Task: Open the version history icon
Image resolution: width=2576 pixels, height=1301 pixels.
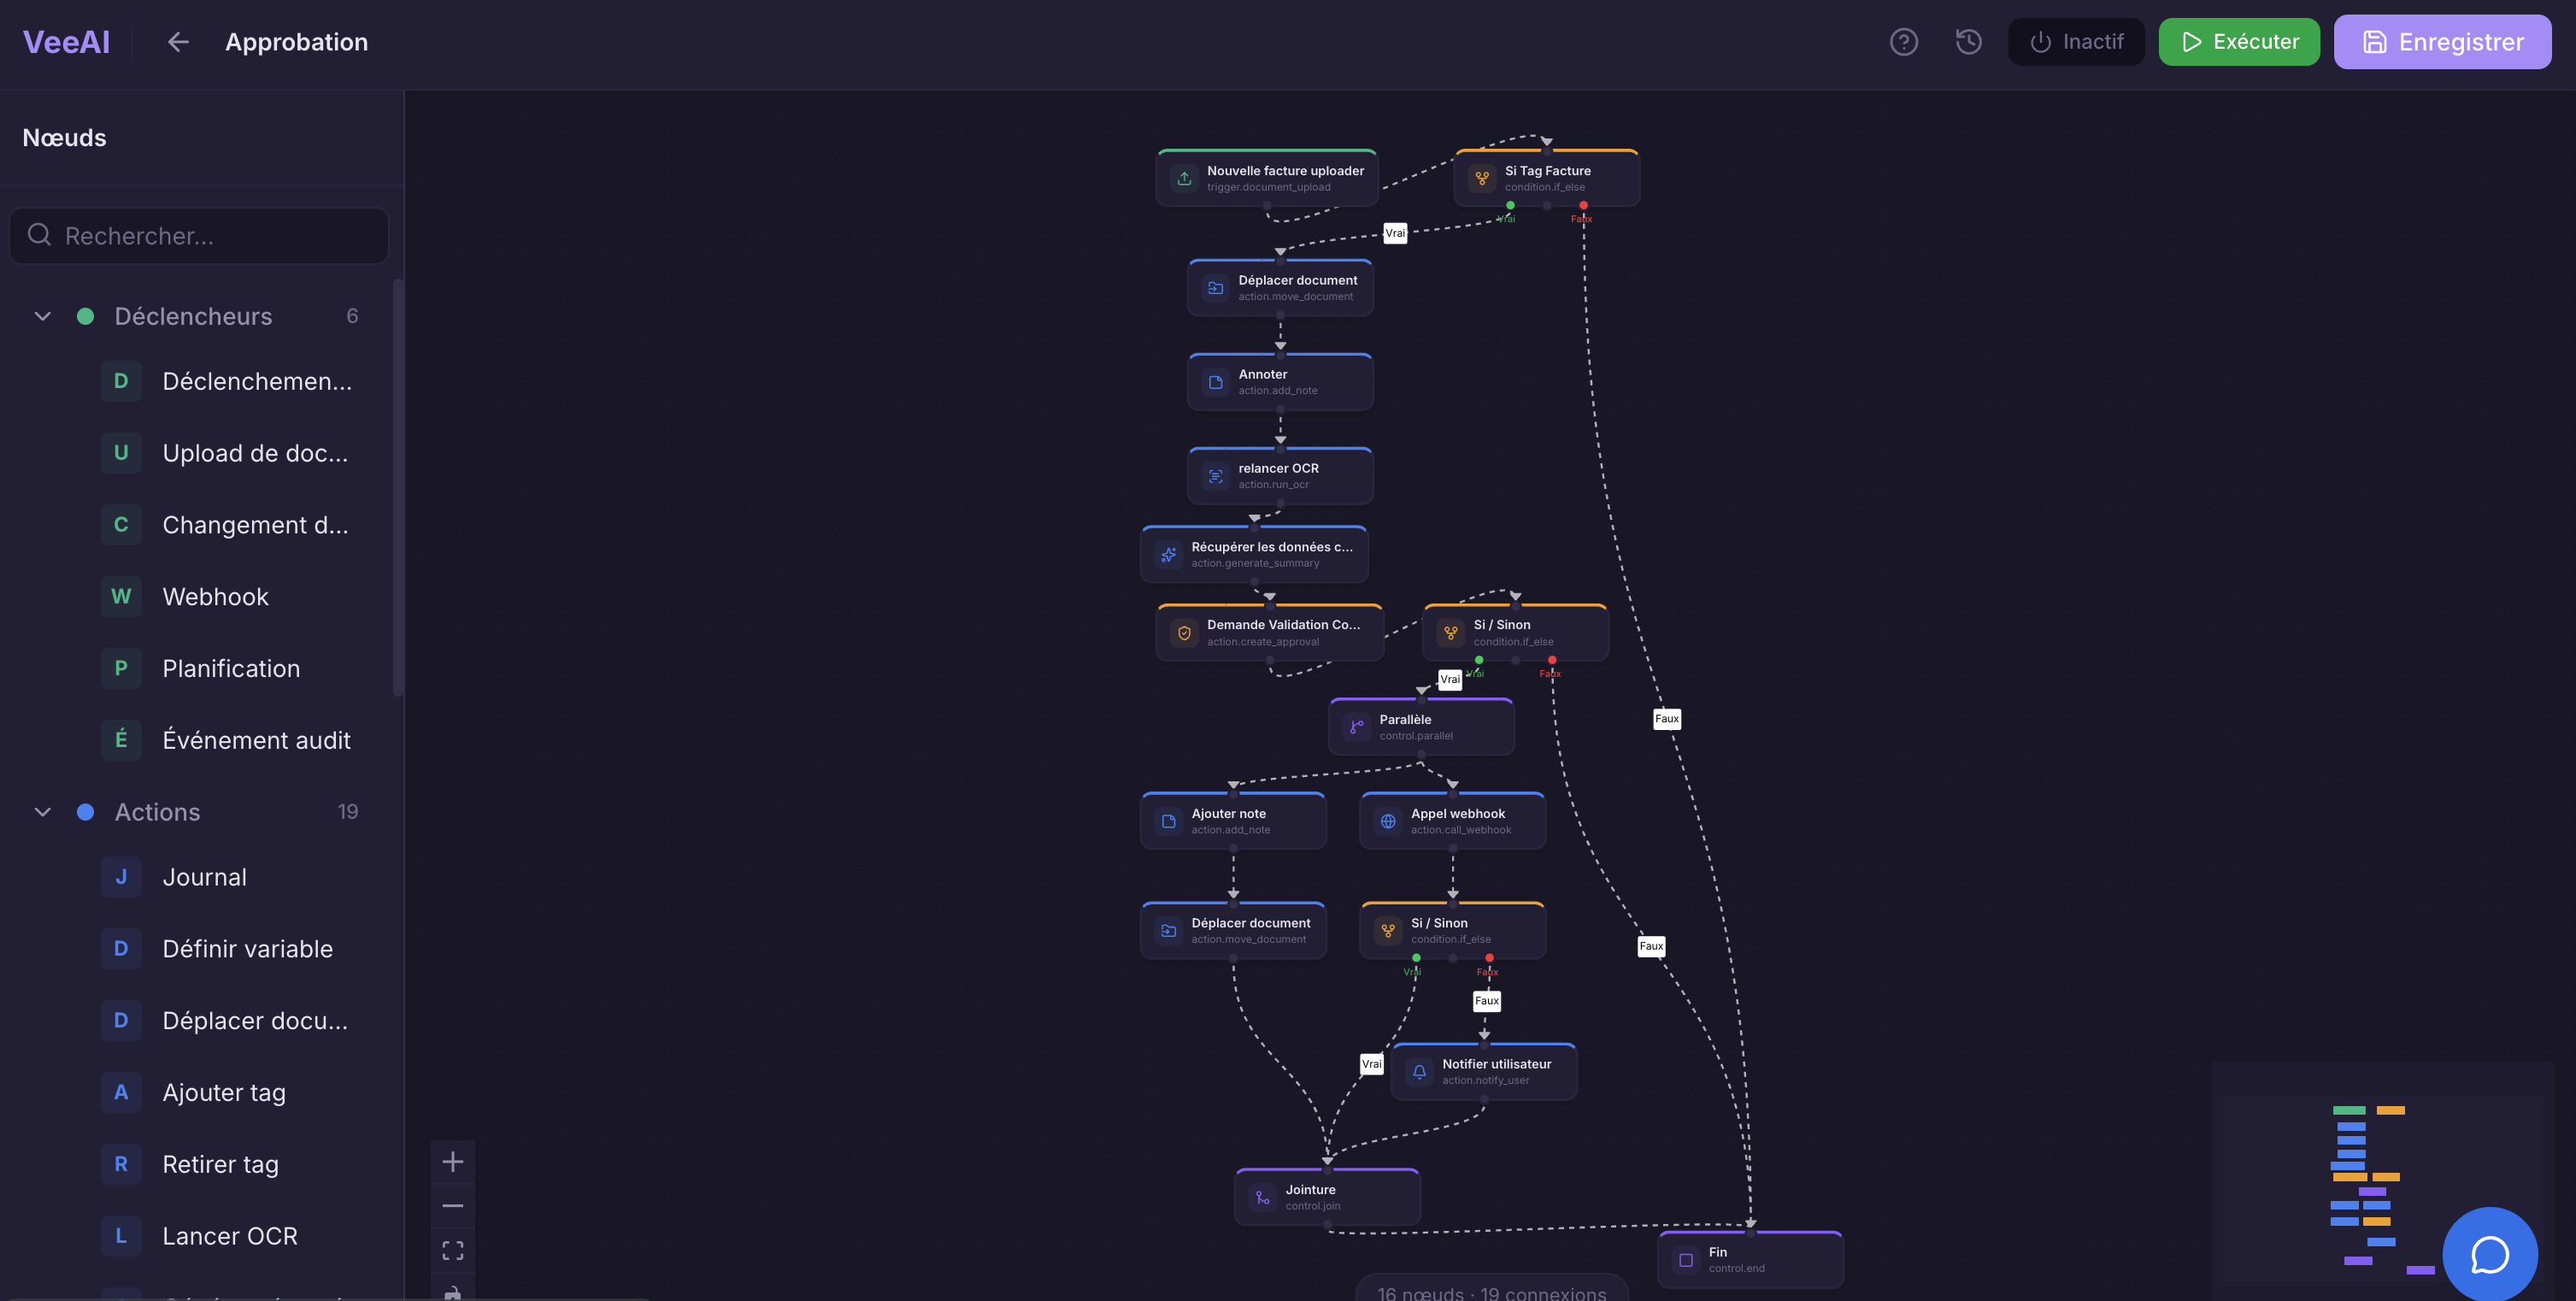Action: coord(1967,41)
